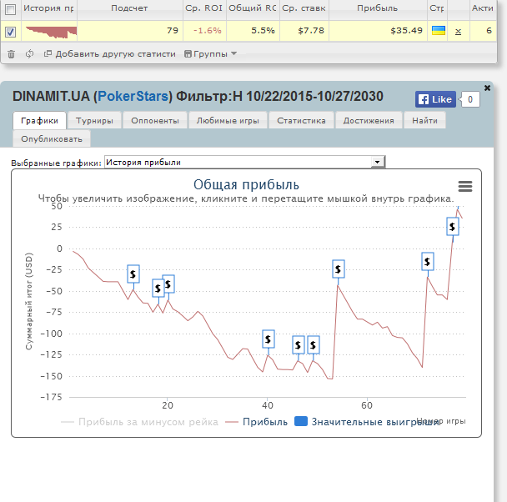Viewport: 507px width, 502px height.
Task: Toggle Прибыль за минусом рейка legend
Action: tap(139, 421)
